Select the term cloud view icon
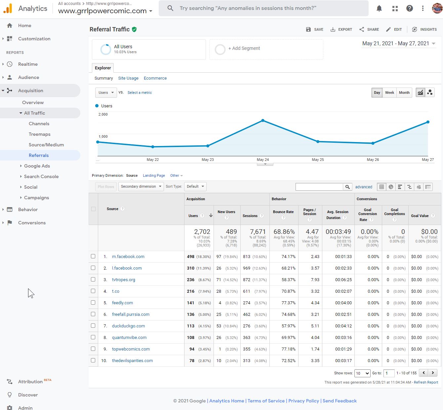443x410 pixels. coord(419,187)
